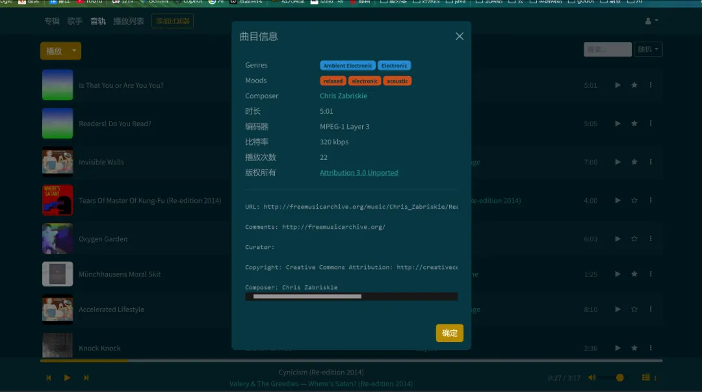Skip to next track in player
702x392 pixels.
tap(86, 378)
